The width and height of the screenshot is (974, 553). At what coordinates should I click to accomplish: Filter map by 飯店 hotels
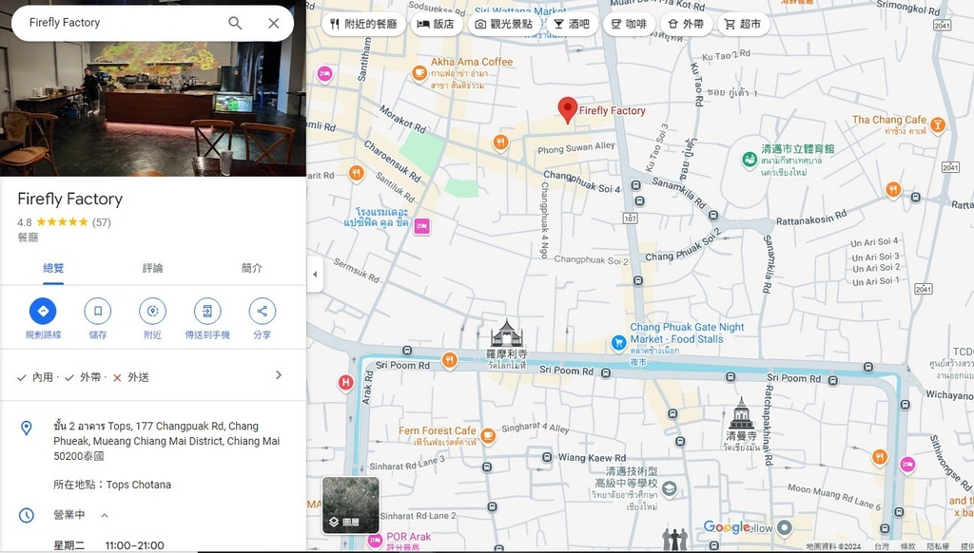coord(436,24)
